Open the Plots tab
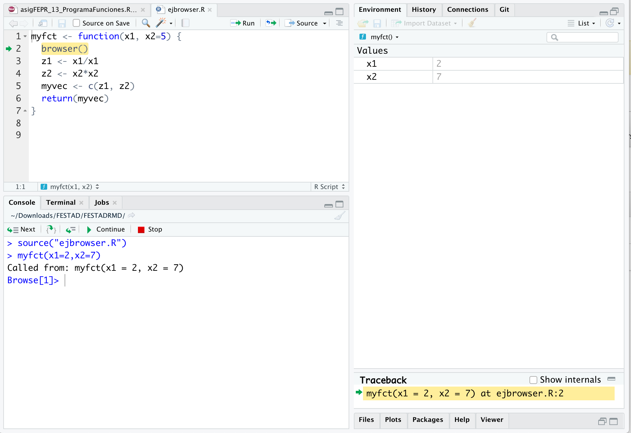 [393, 420]
